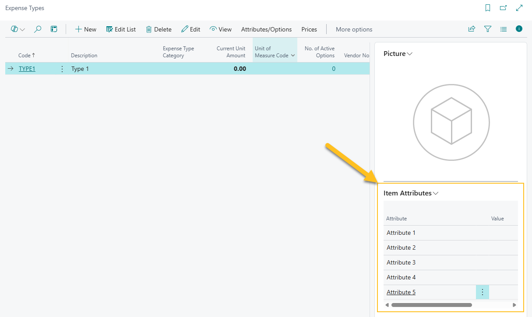Open the More options menu
Image resolution: width=532 pixels, height=317 pixels.
point(354,29)
